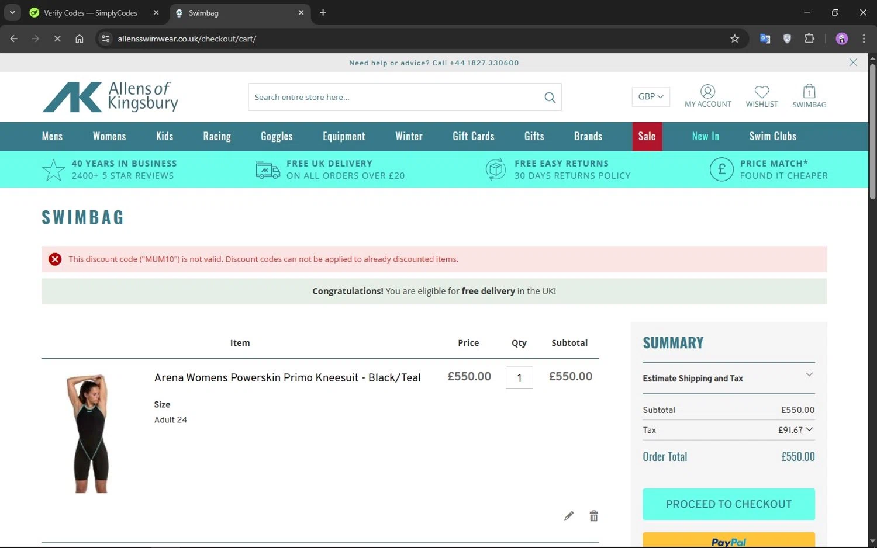Click the delivery van icon
Image resolution: width=877 pixels, height=548 pixels.
coord(268,170)
